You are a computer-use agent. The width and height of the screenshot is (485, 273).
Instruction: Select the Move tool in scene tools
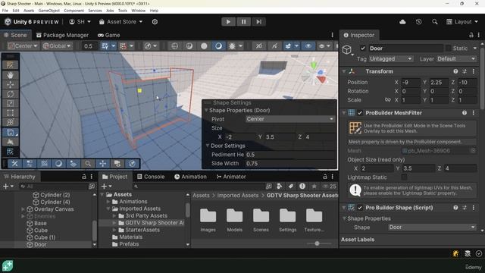[10, 85]
